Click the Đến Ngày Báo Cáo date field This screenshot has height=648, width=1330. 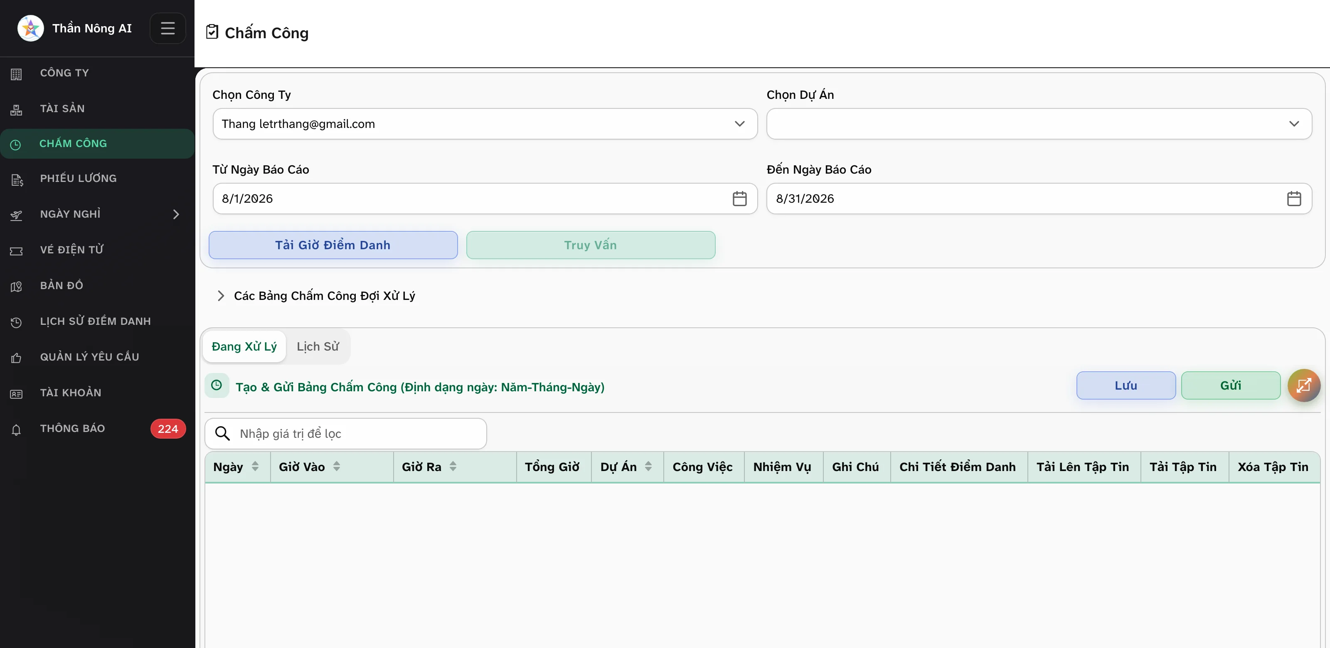[1039, 199]
